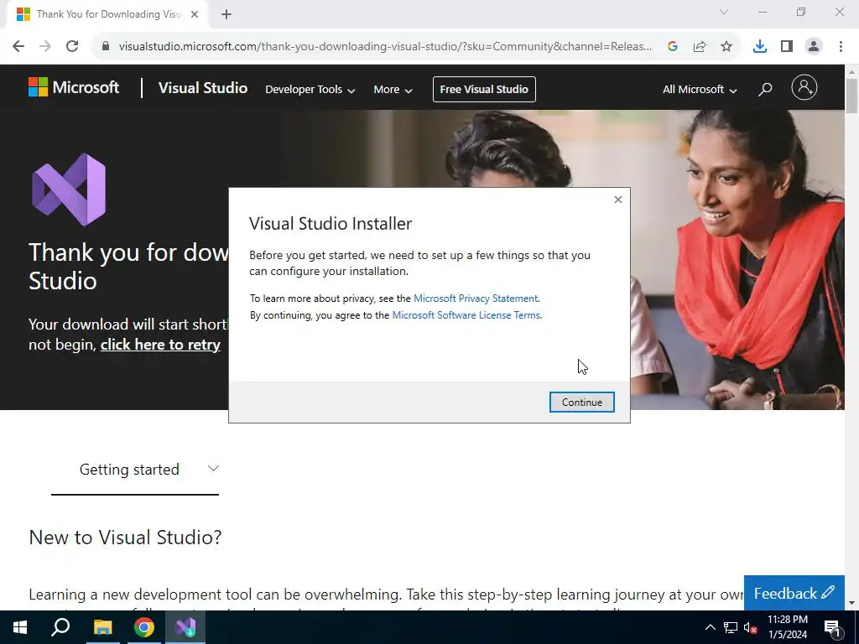This screenshot has width=859, height=644.
Task: Click the Chrome back arrow
Action: coord(18,47)
